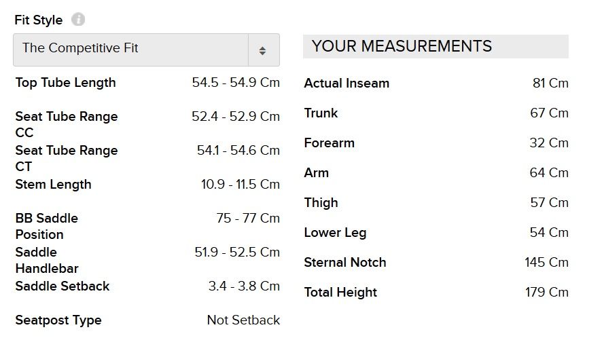
Task: Click the Seat Tube Range CT label
Action: (x=66, y=158)
